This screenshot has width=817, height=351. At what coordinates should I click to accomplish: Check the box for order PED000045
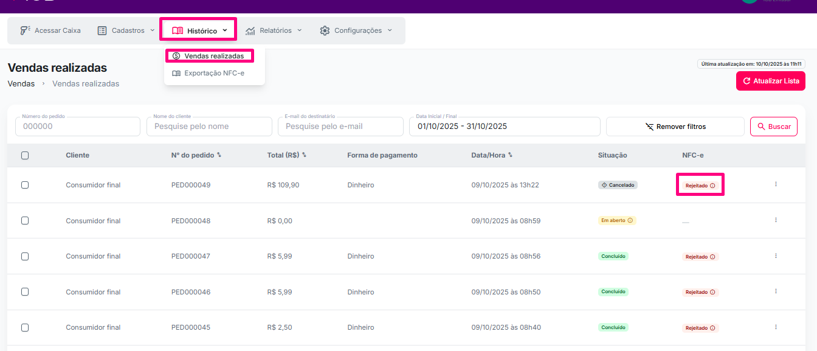click(x=25, y=327)
